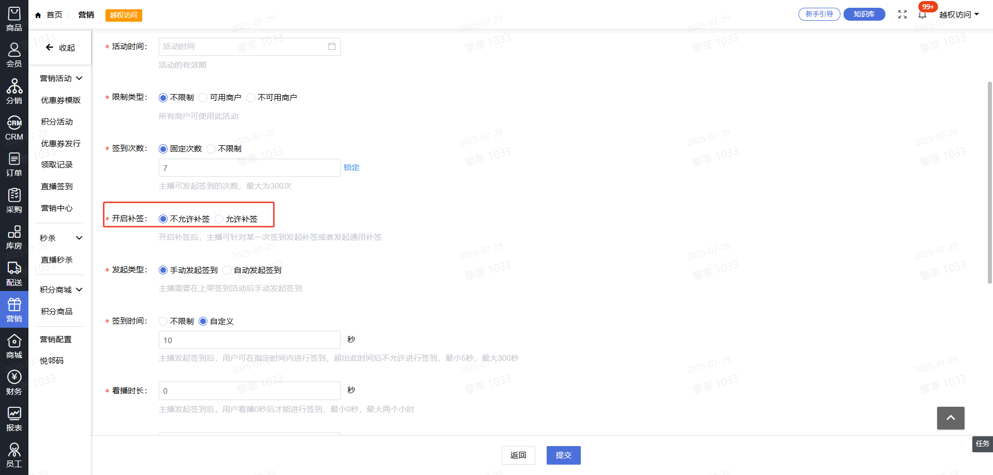Select 允许补签 radio option

pos(219,219)
